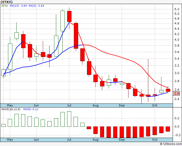Screen dimensions: 182x146
Task: Click the Sep label on the MACD axis
Action: (x=122, y=140)
